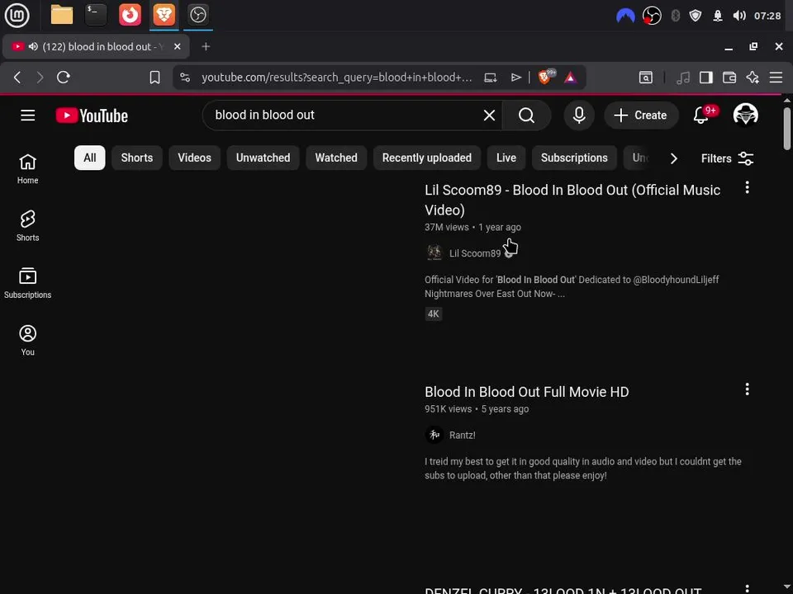Open more options for Full Movie HD result

pos(747,389)
